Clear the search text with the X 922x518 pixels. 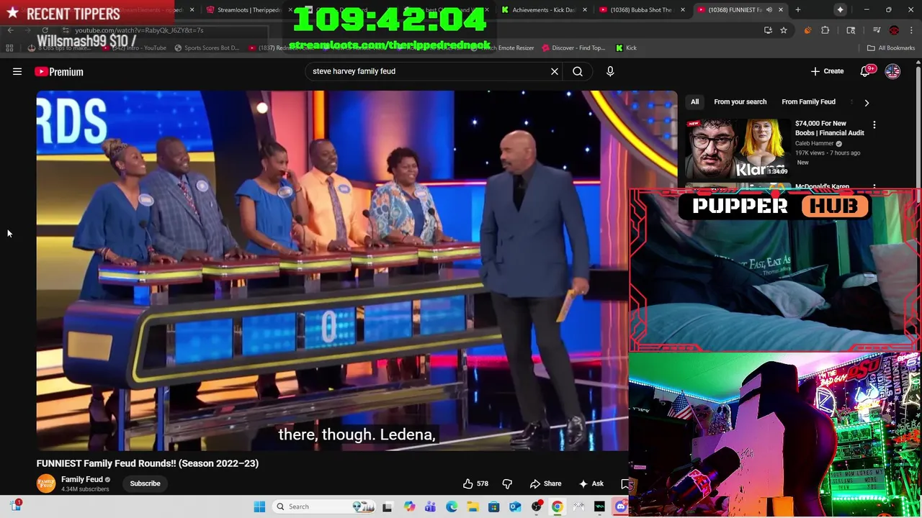tap(555, 71)
